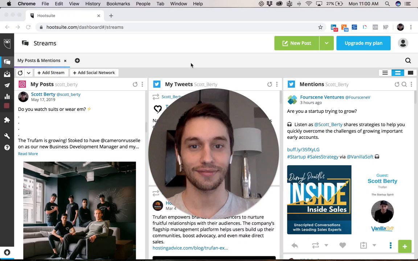The width and height of the screenshot is (418, 261).
Task: Refresh the Mentions stream
Action: [x=397, y=84]
